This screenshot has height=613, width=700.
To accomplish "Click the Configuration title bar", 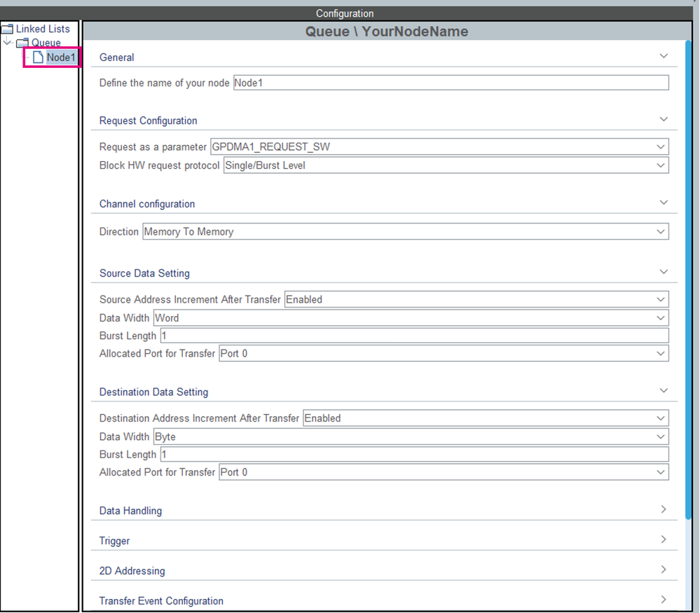I will (x=345, y=13).
